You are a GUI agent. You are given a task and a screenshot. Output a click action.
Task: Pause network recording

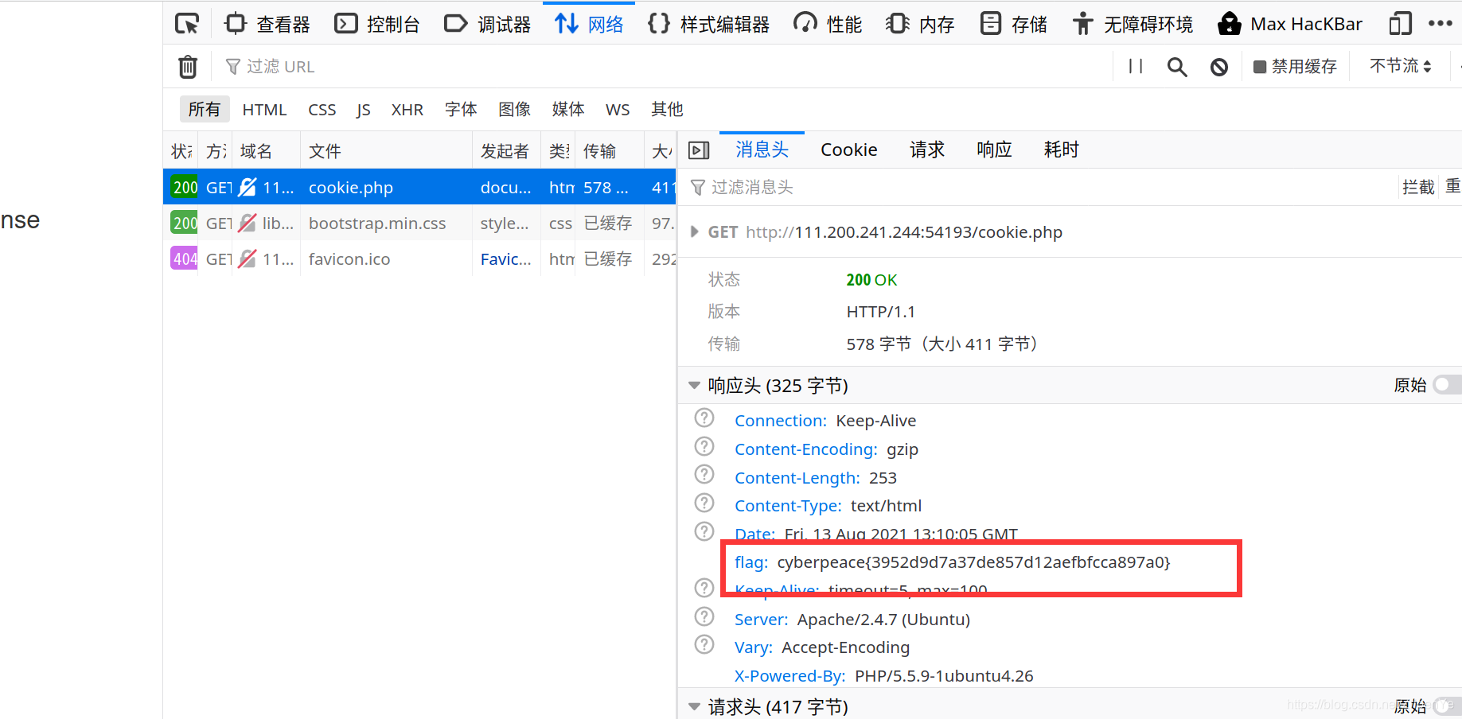(1136, 67)
